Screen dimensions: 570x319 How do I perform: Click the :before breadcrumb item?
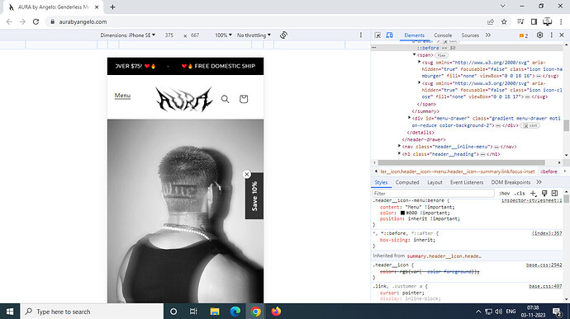549,171
